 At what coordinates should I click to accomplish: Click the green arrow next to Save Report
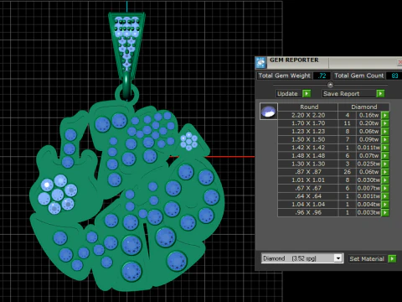point(380,93)
